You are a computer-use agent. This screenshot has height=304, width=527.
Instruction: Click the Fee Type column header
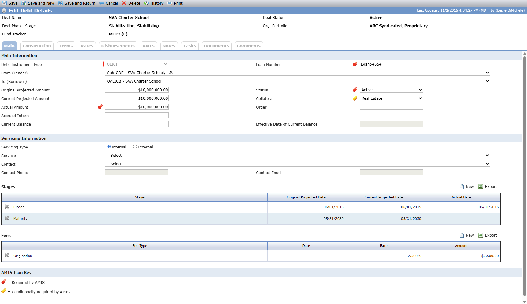point(140,246)
